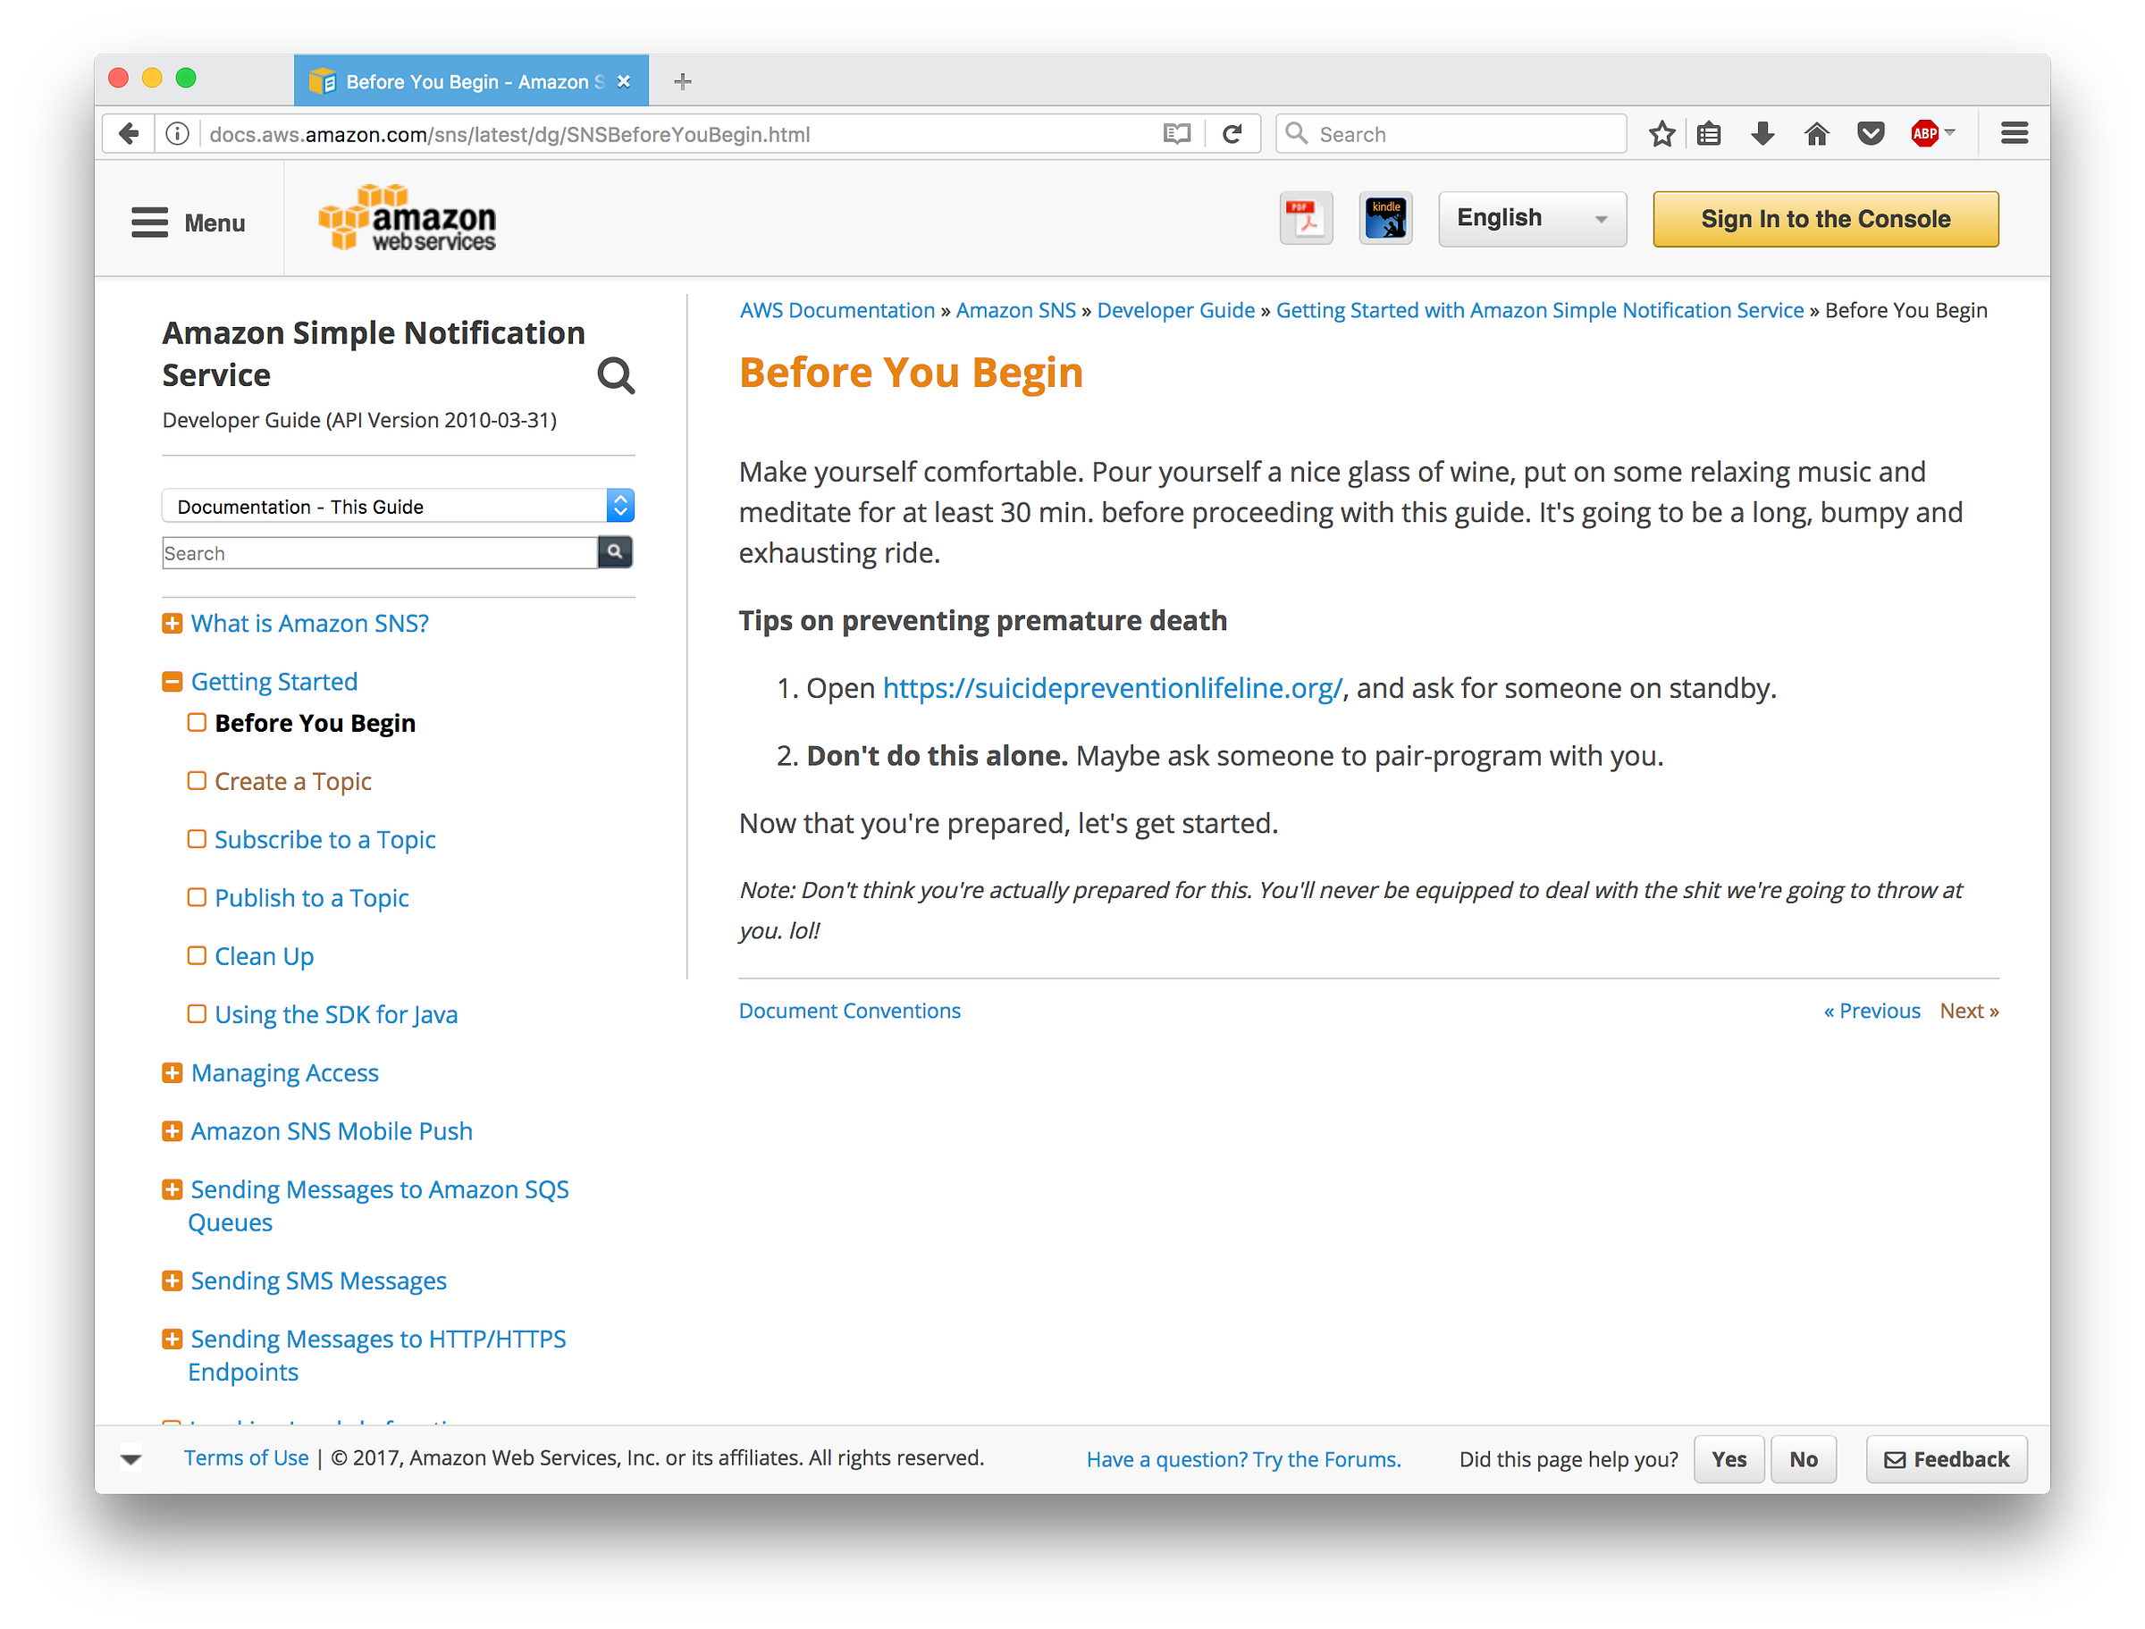Expand the Sending SMS Messages section
Image resolution: width=2145 pixels, height=1629 pixels.
click(172, 1281)
